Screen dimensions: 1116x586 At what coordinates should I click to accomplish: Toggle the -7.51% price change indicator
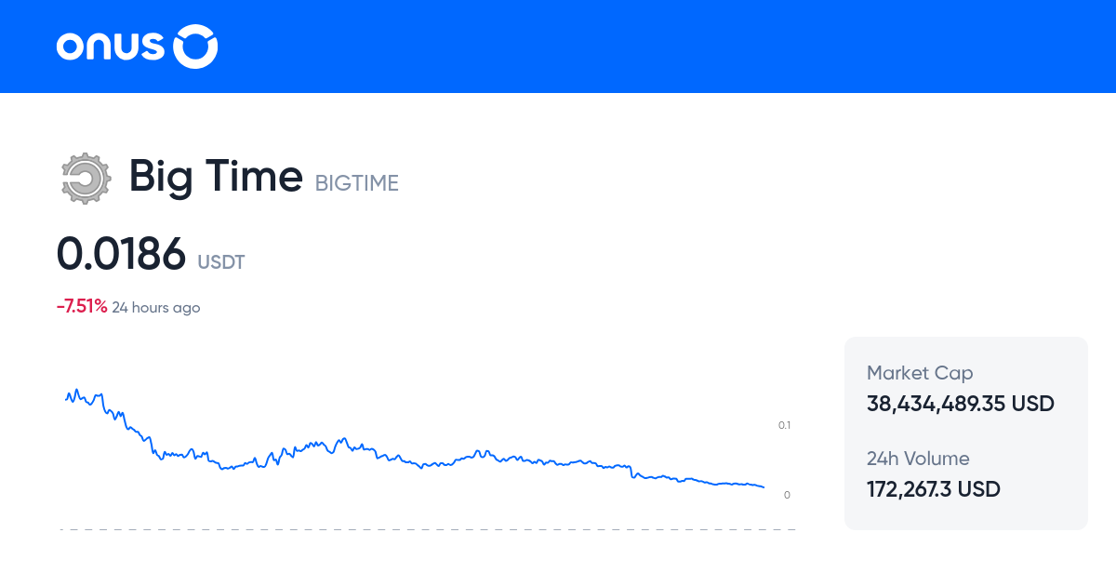[82, 305]
